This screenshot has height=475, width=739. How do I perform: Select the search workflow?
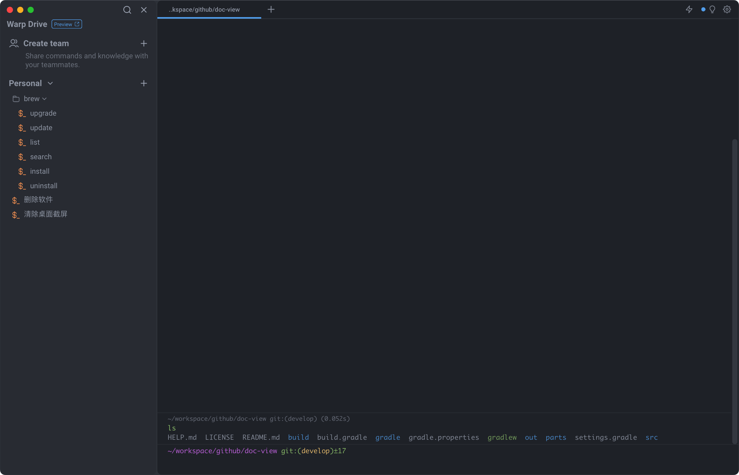pyautogui.click(x=41, y=157)
